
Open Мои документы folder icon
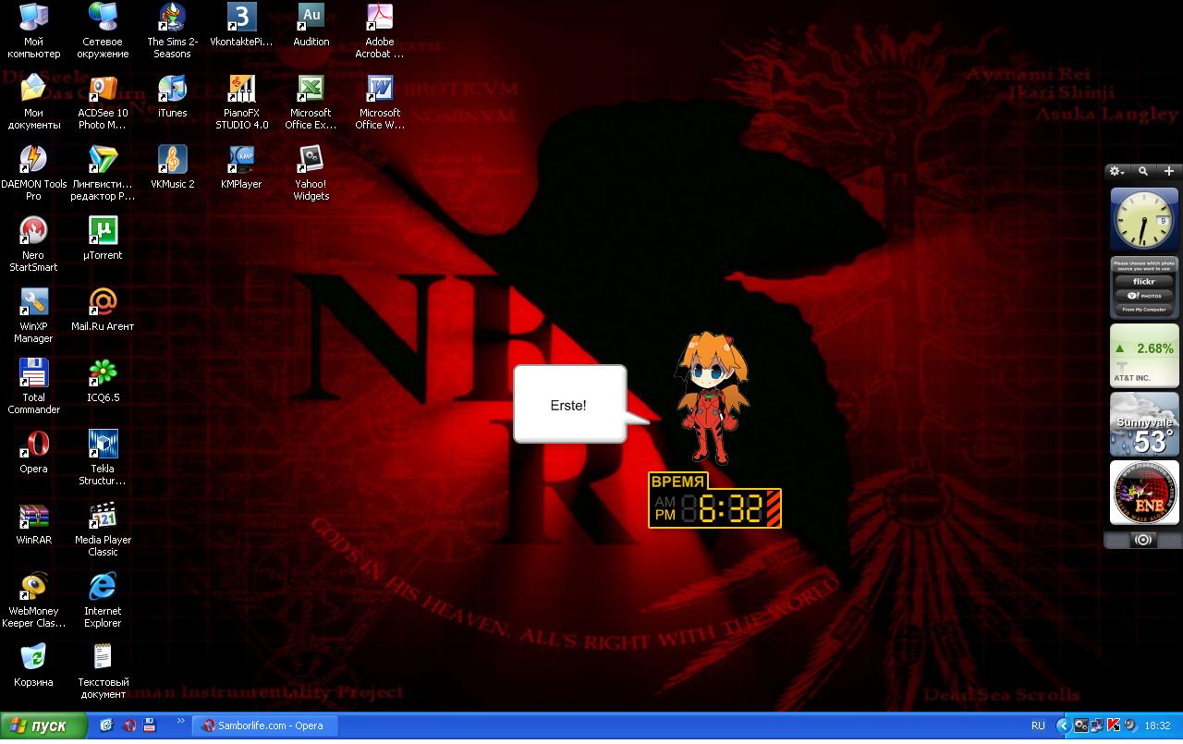33,102
